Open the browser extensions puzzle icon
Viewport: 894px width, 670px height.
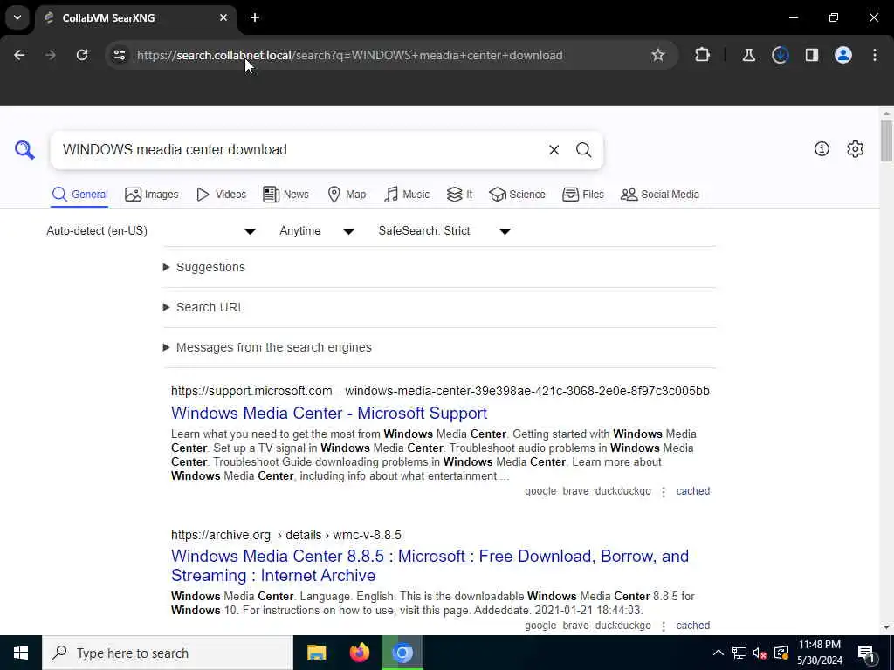pyautogui.click(x=703, y=55)
